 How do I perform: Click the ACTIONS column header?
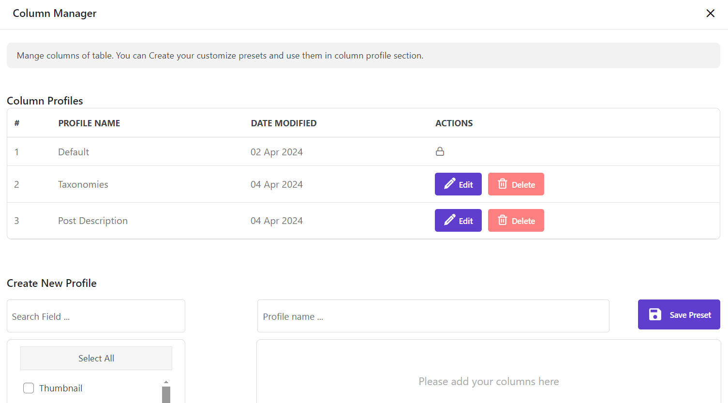coord(454,123)
